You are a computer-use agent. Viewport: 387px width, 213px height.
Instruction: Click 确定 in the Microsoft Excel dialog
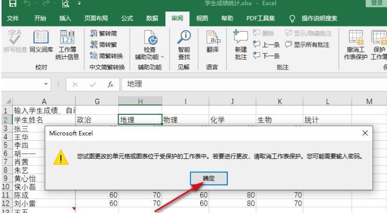[209, 178]
